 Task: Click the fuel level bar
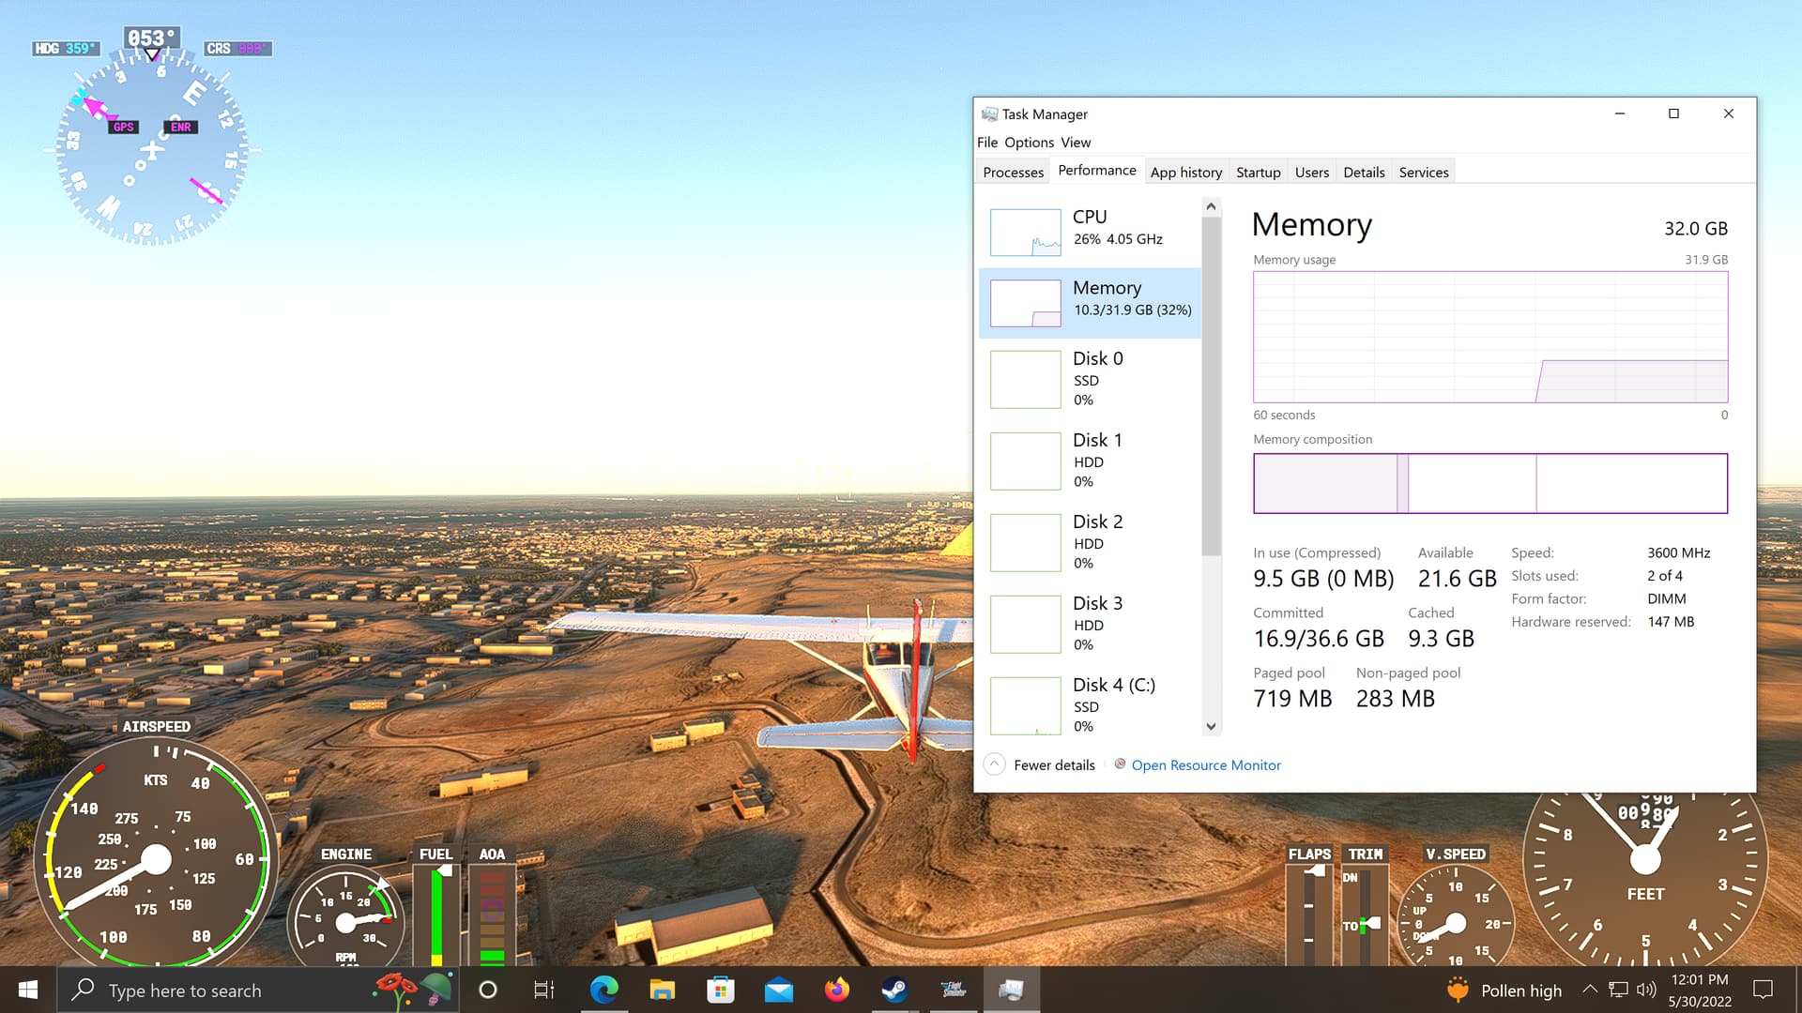[436, 915]
